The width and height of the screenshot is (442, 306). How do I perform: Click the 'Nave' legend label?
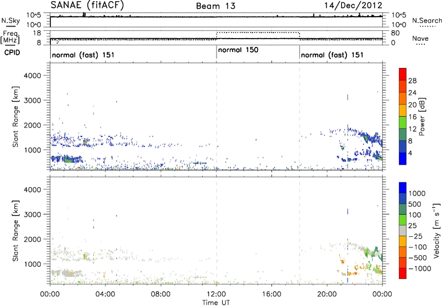click(420, 38)
